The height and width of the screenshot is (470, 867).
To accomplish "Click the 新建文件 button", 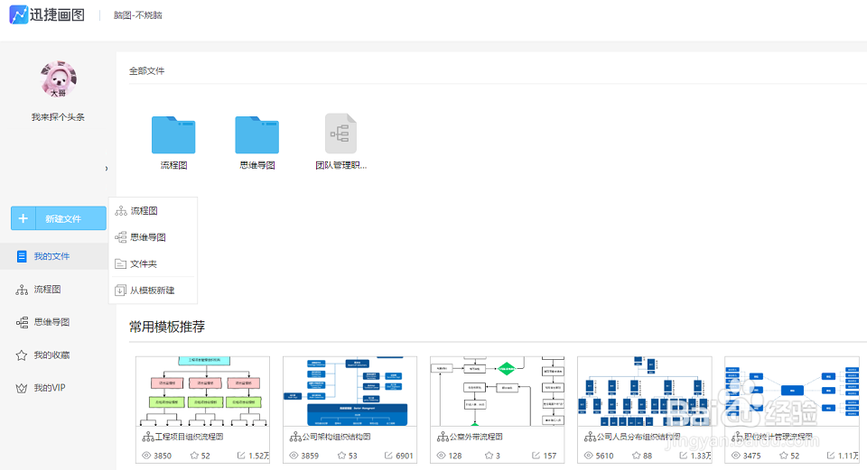I will (x=59, y=218).
